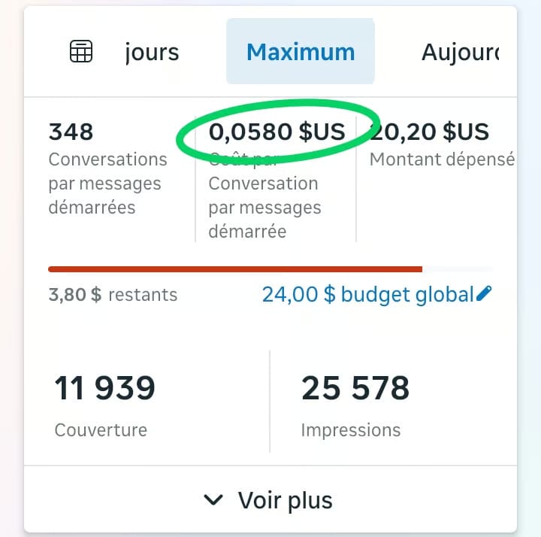Select the 348 conversations started metric

(71, 132)
